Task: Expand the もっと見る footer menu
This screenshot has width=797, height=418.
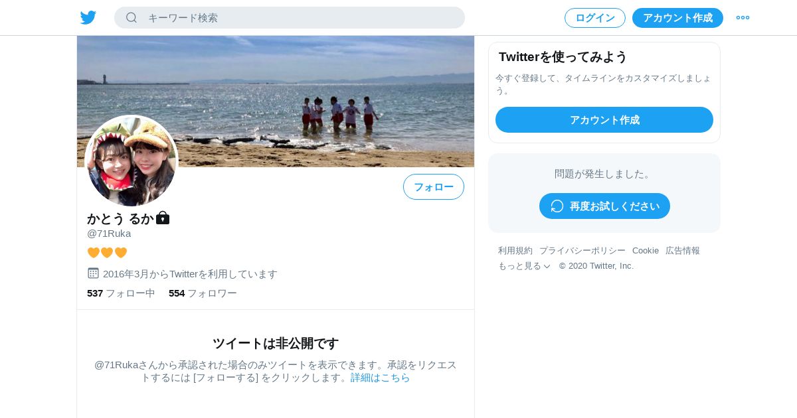Action: point(524,265)
